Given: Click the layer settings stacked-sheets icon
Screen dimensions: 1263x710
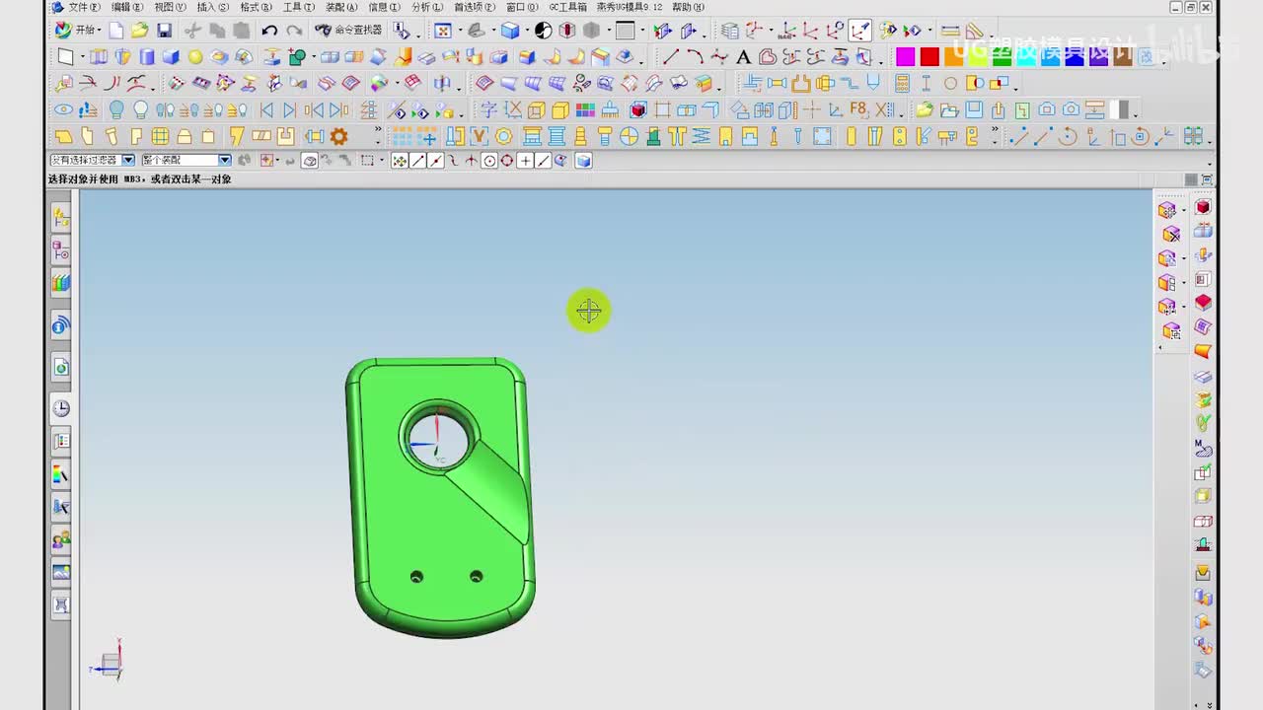Looking at the screenshot, I should (729, 31).
